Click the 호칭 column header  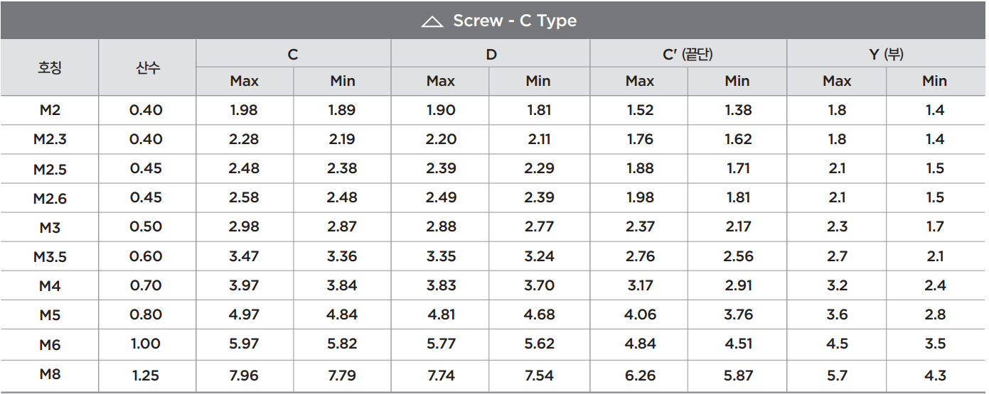click(x=50, y=68)
